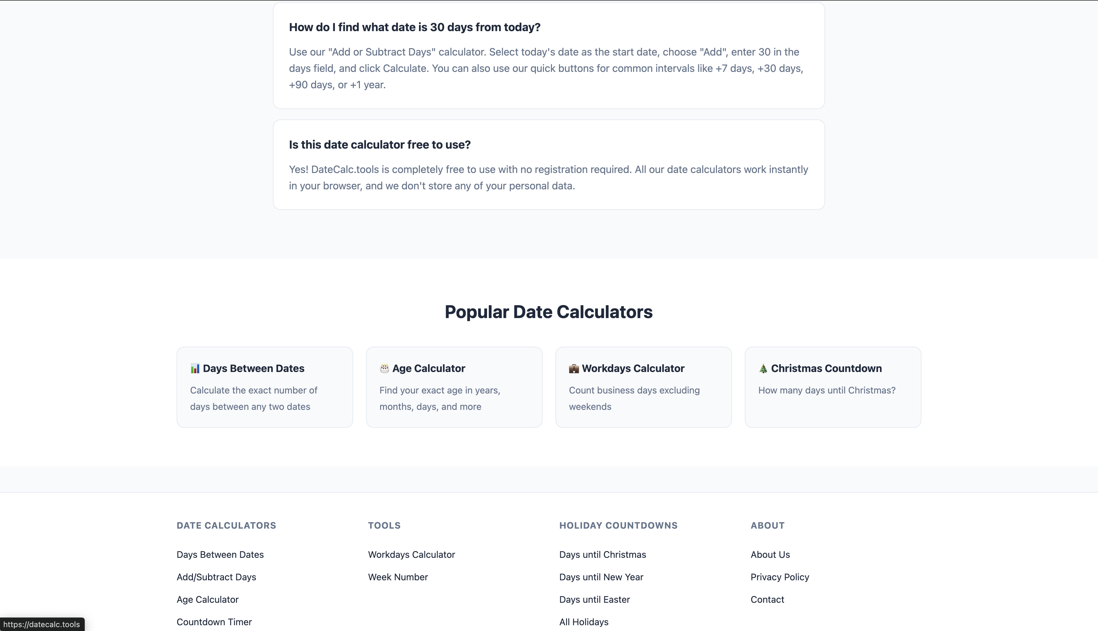Expand the FAQ about 30 days from today

click(x=414, y=27)
